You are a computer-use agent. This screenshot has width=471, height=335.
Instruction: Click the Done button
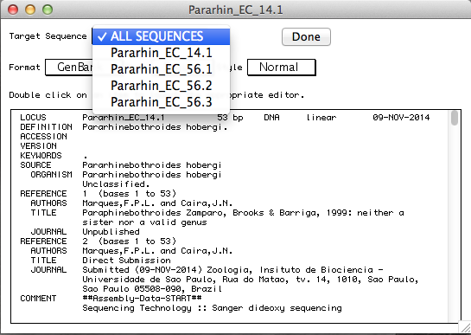306,36
